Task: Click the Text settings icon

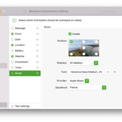Action: coord(12,106)
